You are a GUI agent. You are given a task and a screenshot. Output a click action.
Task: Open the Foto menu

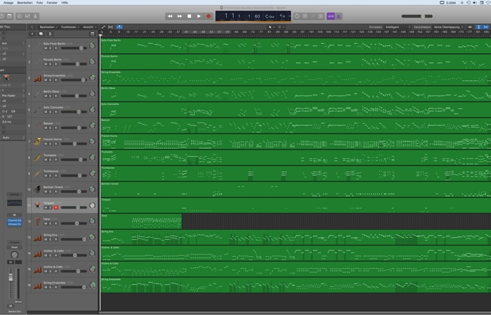coord(40,3)
